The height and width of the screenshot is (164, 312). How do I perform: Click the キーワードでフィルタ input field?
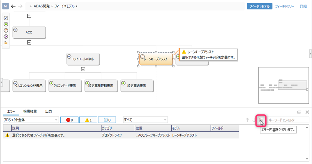288,120
